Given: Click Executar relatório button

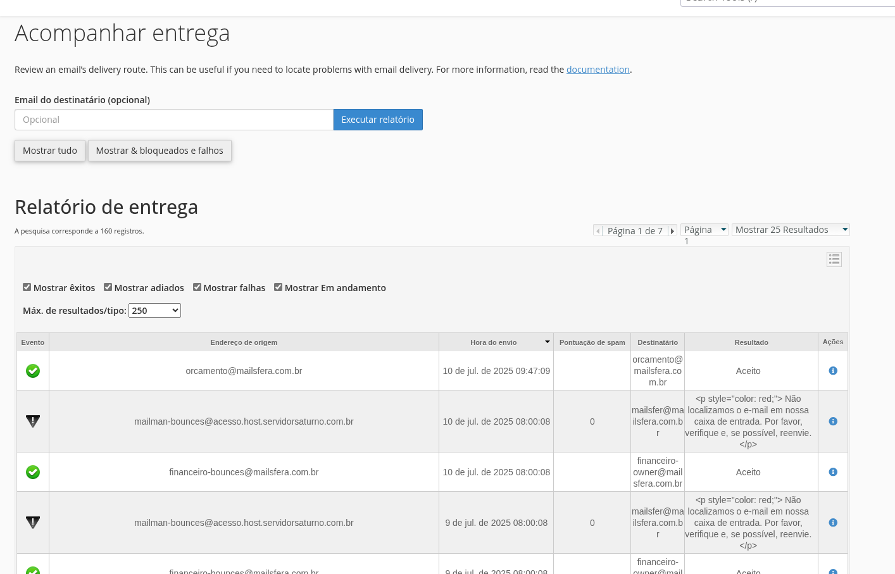Looking at the screenshot, I should tap(378, 120).
